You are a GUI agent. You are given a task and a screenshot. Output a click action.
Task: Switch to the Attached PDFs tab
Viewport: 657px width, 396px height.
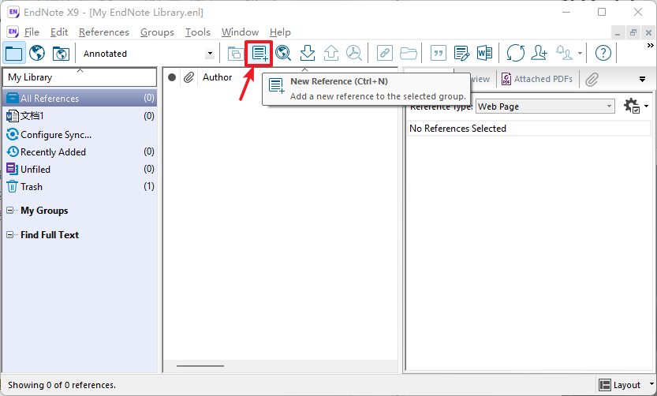(x=537, y=79)
